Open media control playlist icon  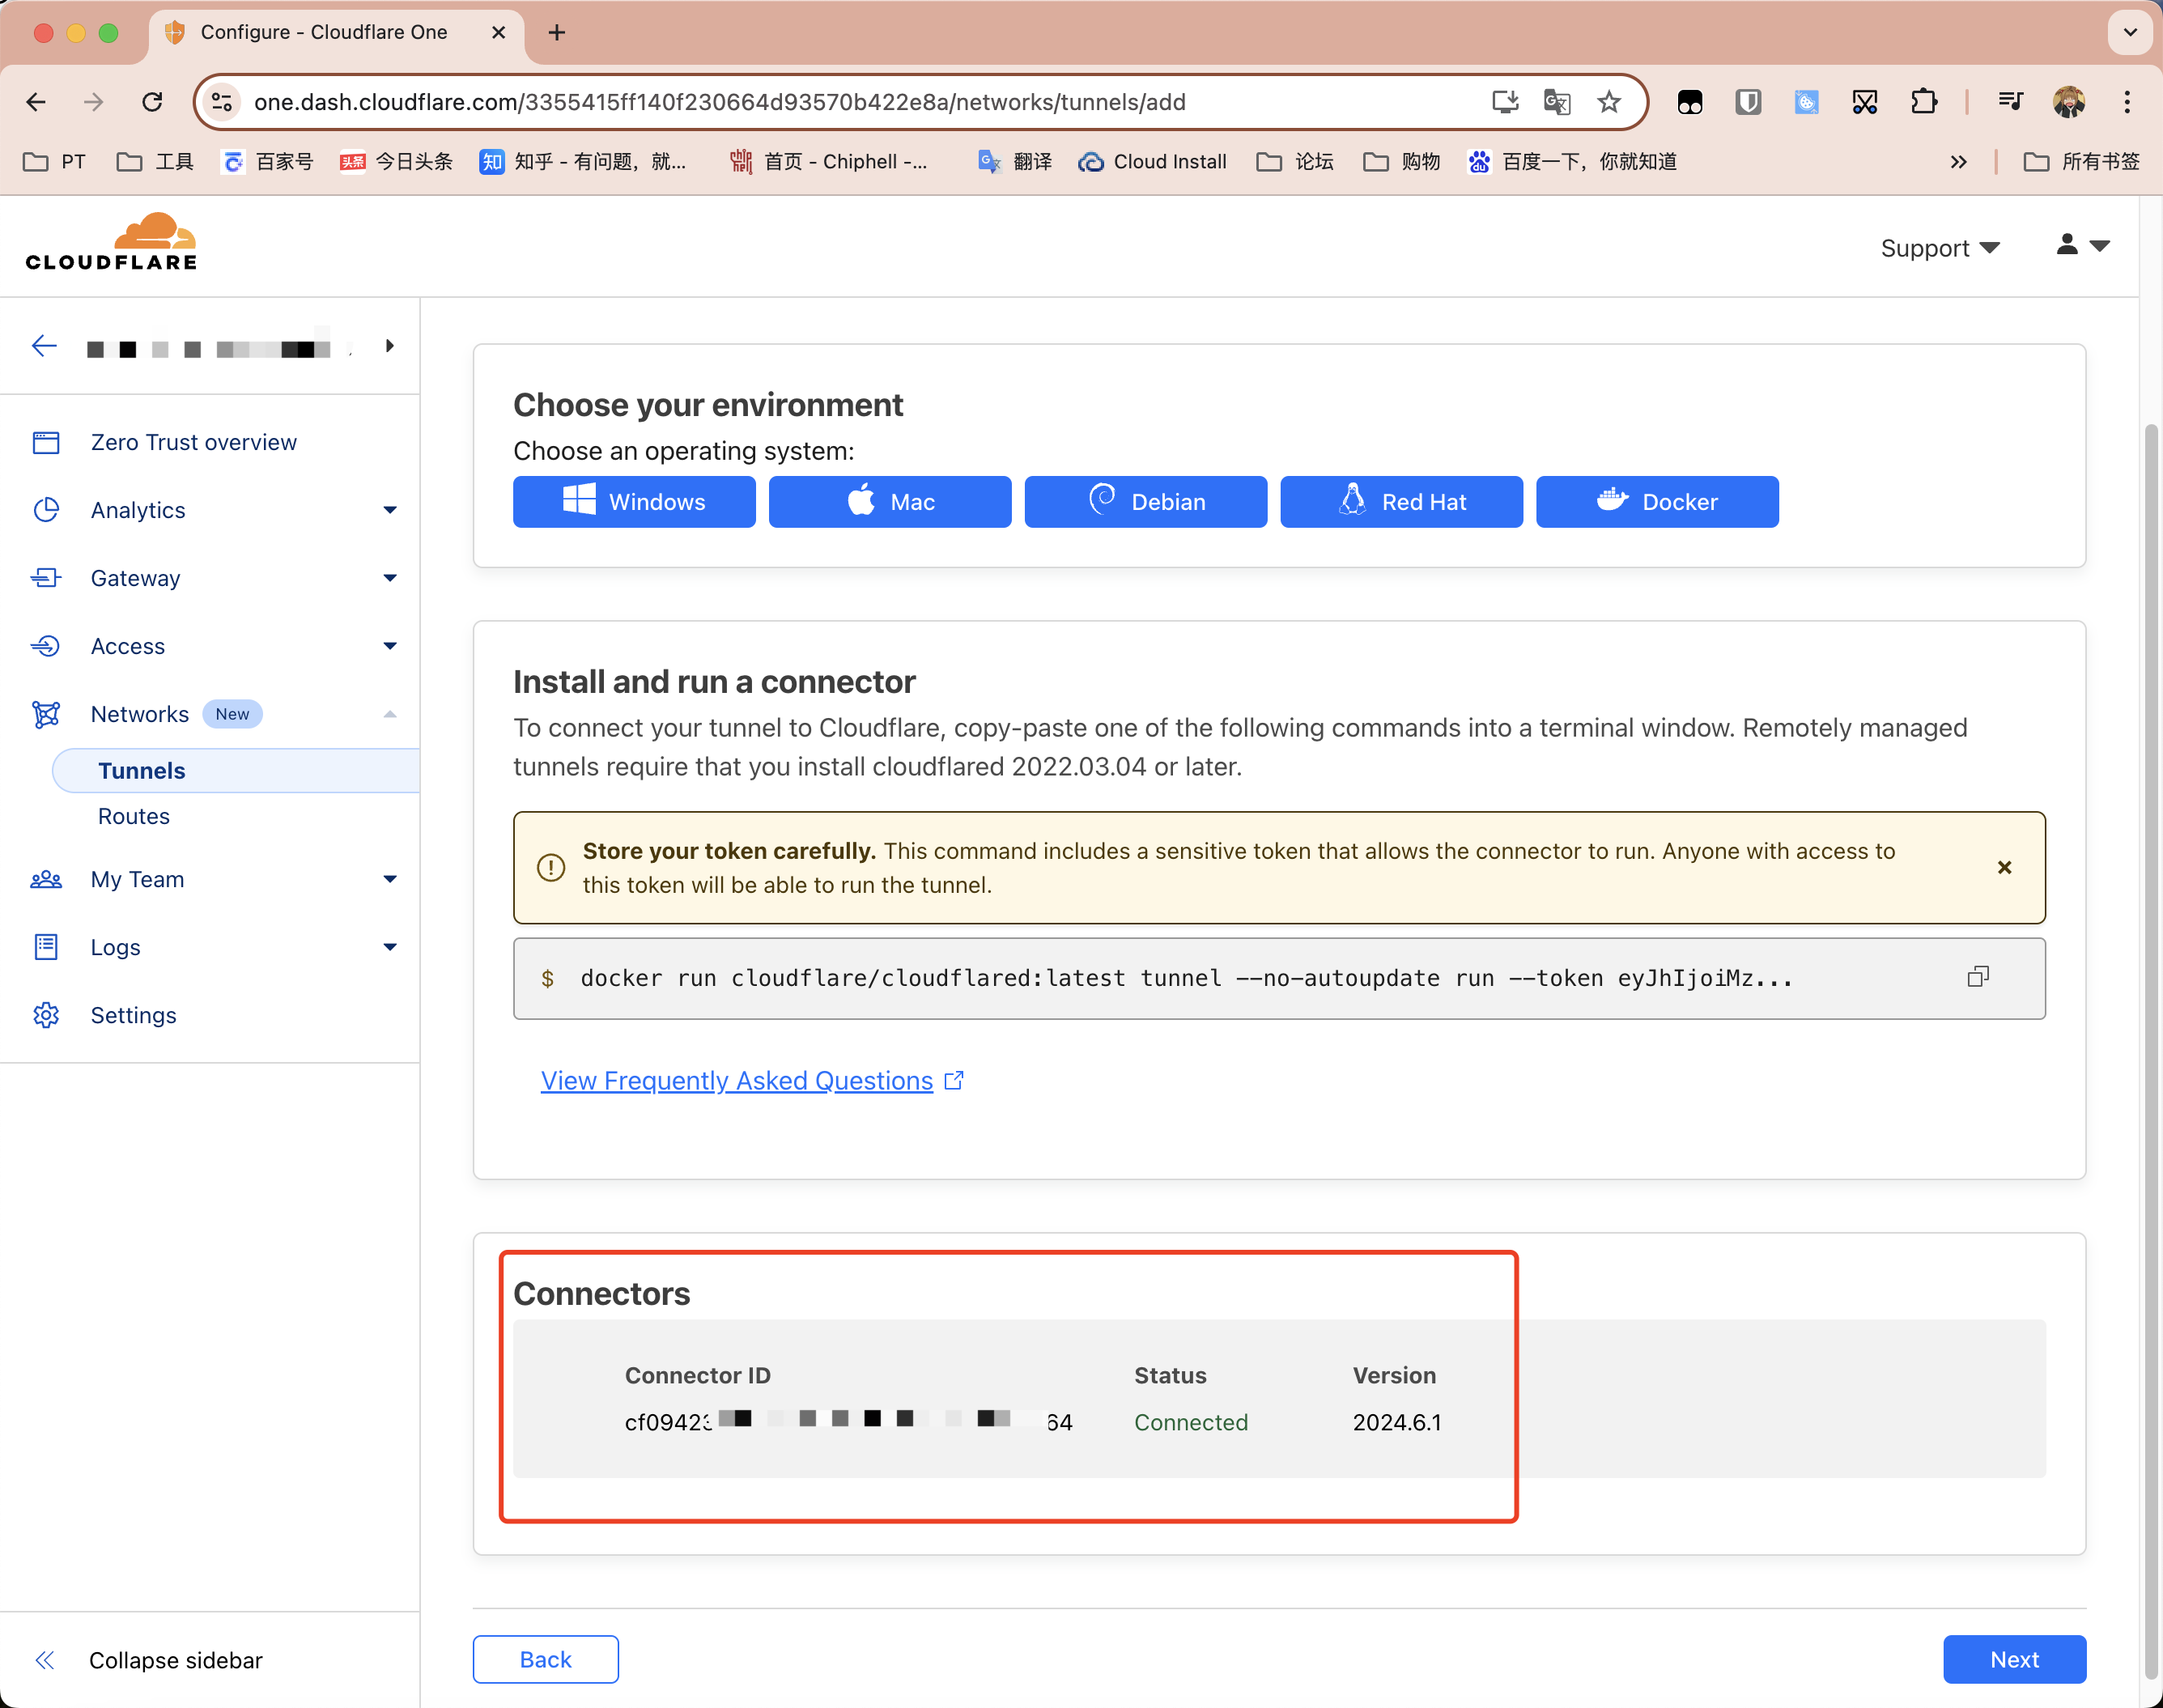coord(2010,102)
